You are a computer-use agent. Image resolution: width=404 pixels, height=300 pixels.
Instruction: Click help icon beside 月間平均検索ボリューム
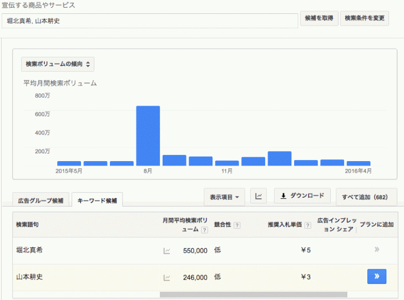click(204, 229)
